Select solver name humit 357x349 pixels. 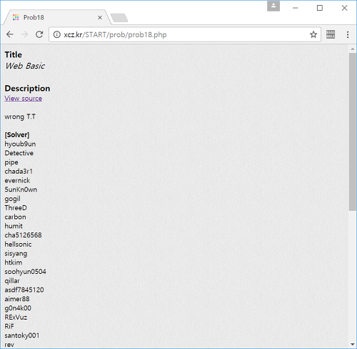pos(14,226)
